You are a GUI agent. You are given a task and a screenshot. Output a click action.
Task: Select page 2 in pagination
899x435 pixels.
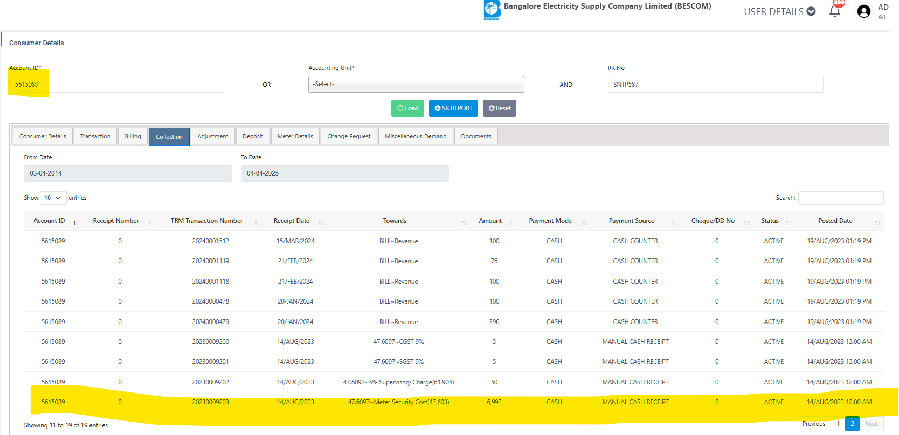[x=852, y=424]
